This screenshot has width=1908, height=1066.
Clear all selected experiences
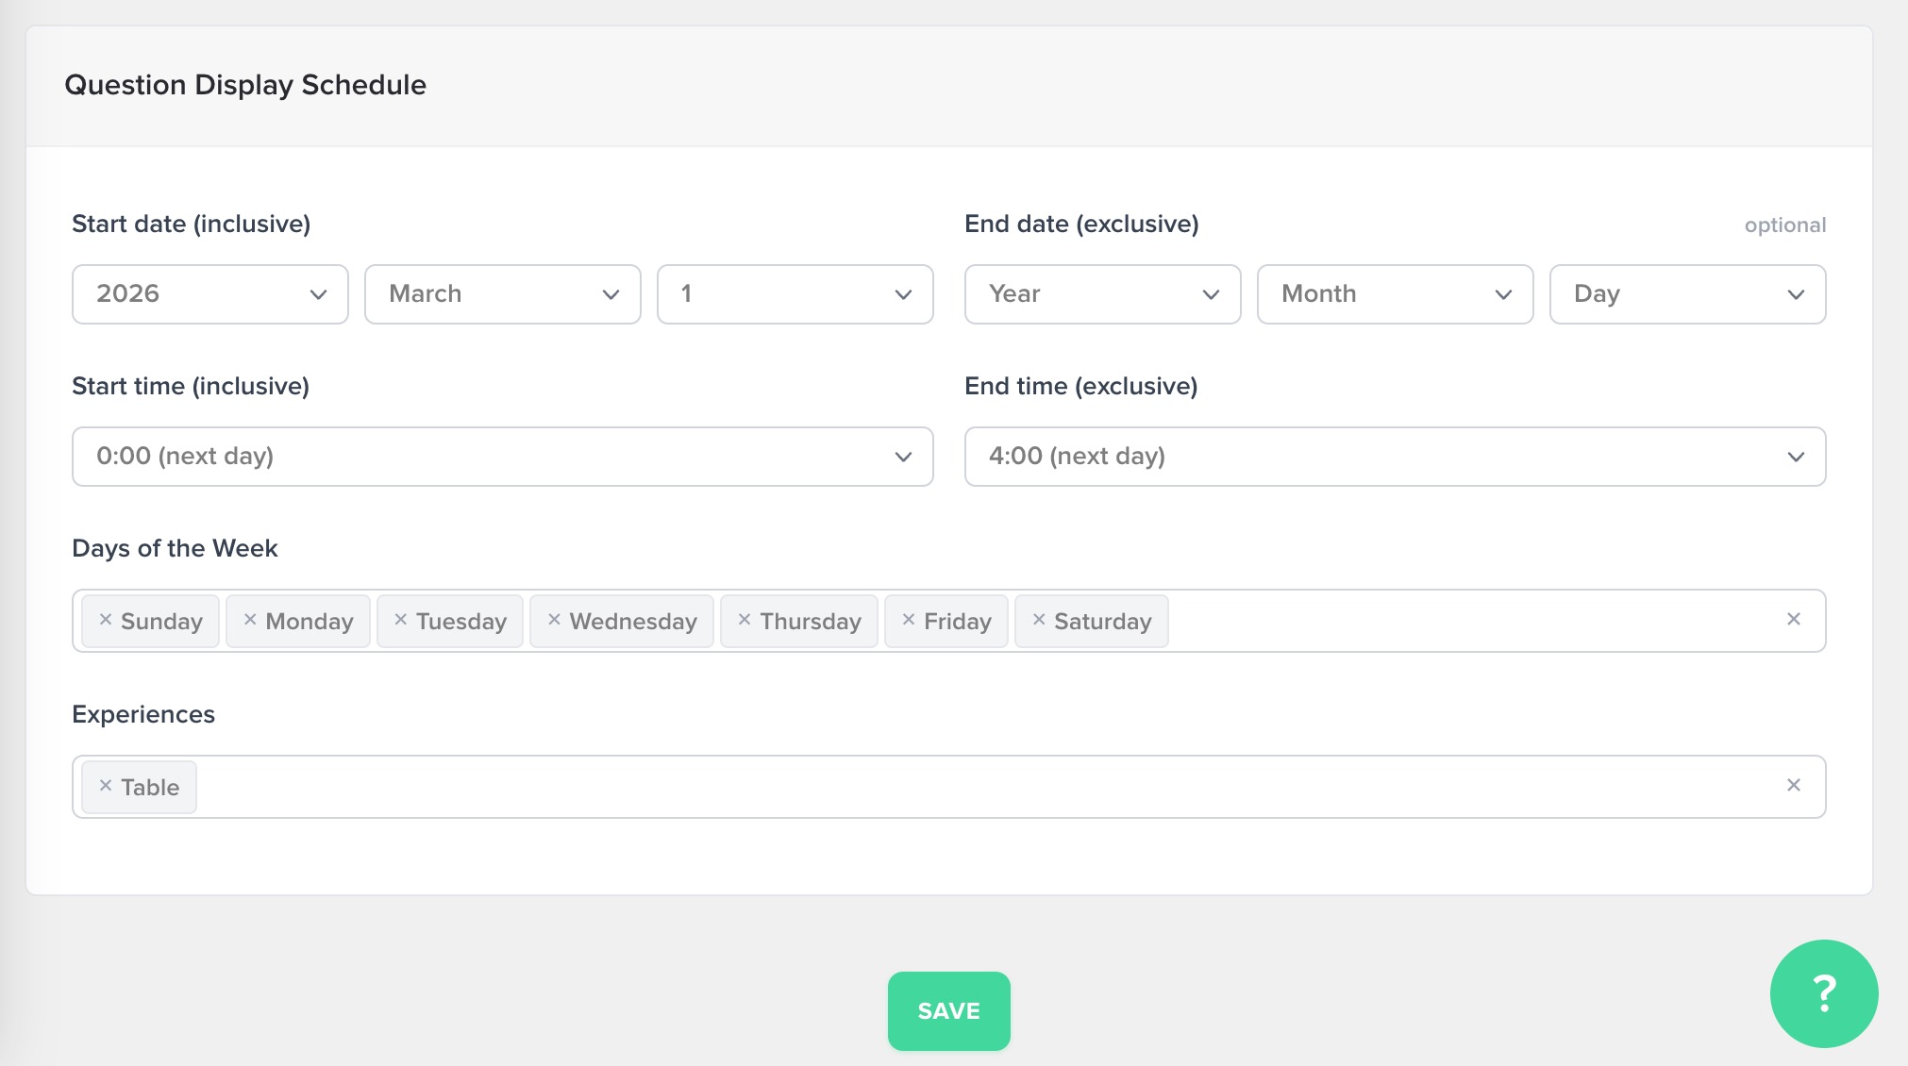1794,785
